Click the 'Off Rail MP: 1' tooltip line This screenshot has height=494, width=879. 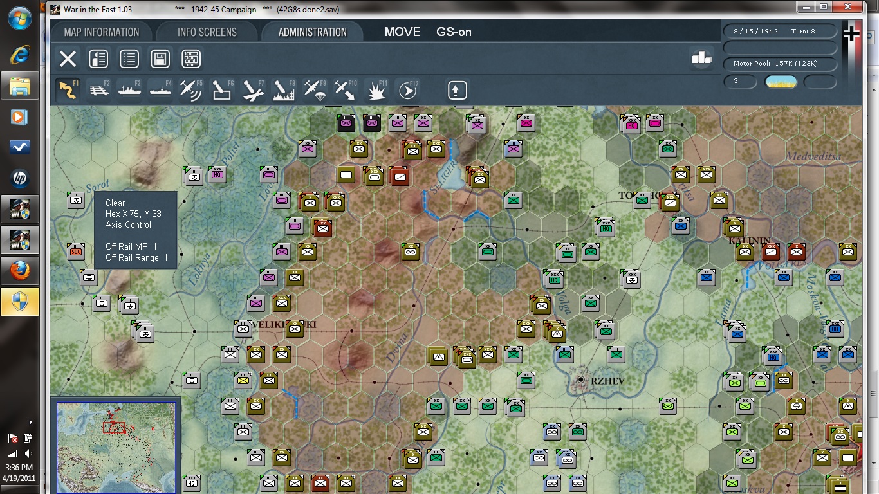[131, 246]
